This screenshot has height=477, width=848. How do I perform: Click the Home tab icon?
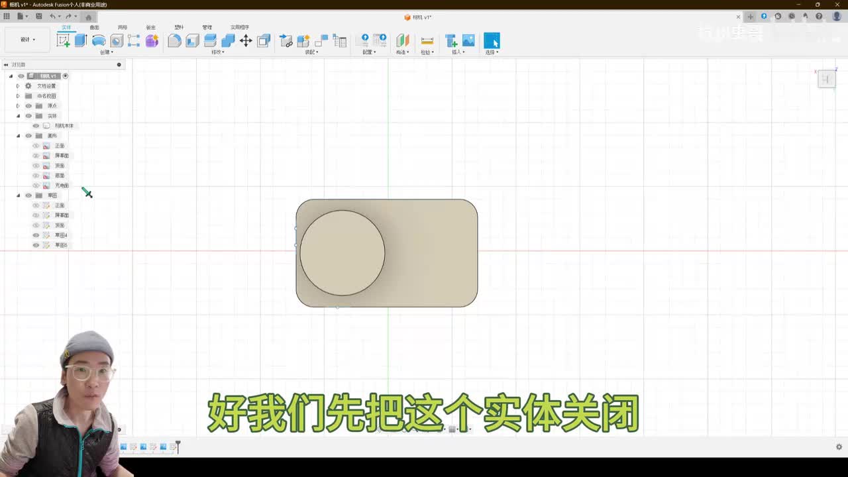[x=88, y=17]
